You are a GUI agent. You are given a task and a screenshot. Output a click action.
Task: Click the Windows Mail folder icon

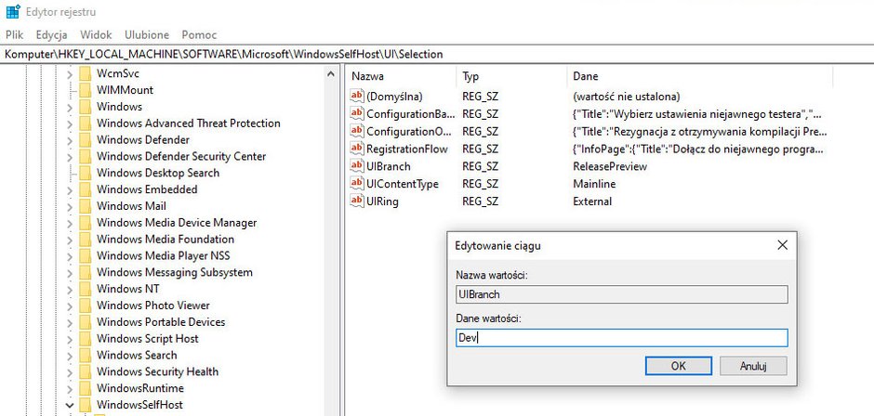86,206
